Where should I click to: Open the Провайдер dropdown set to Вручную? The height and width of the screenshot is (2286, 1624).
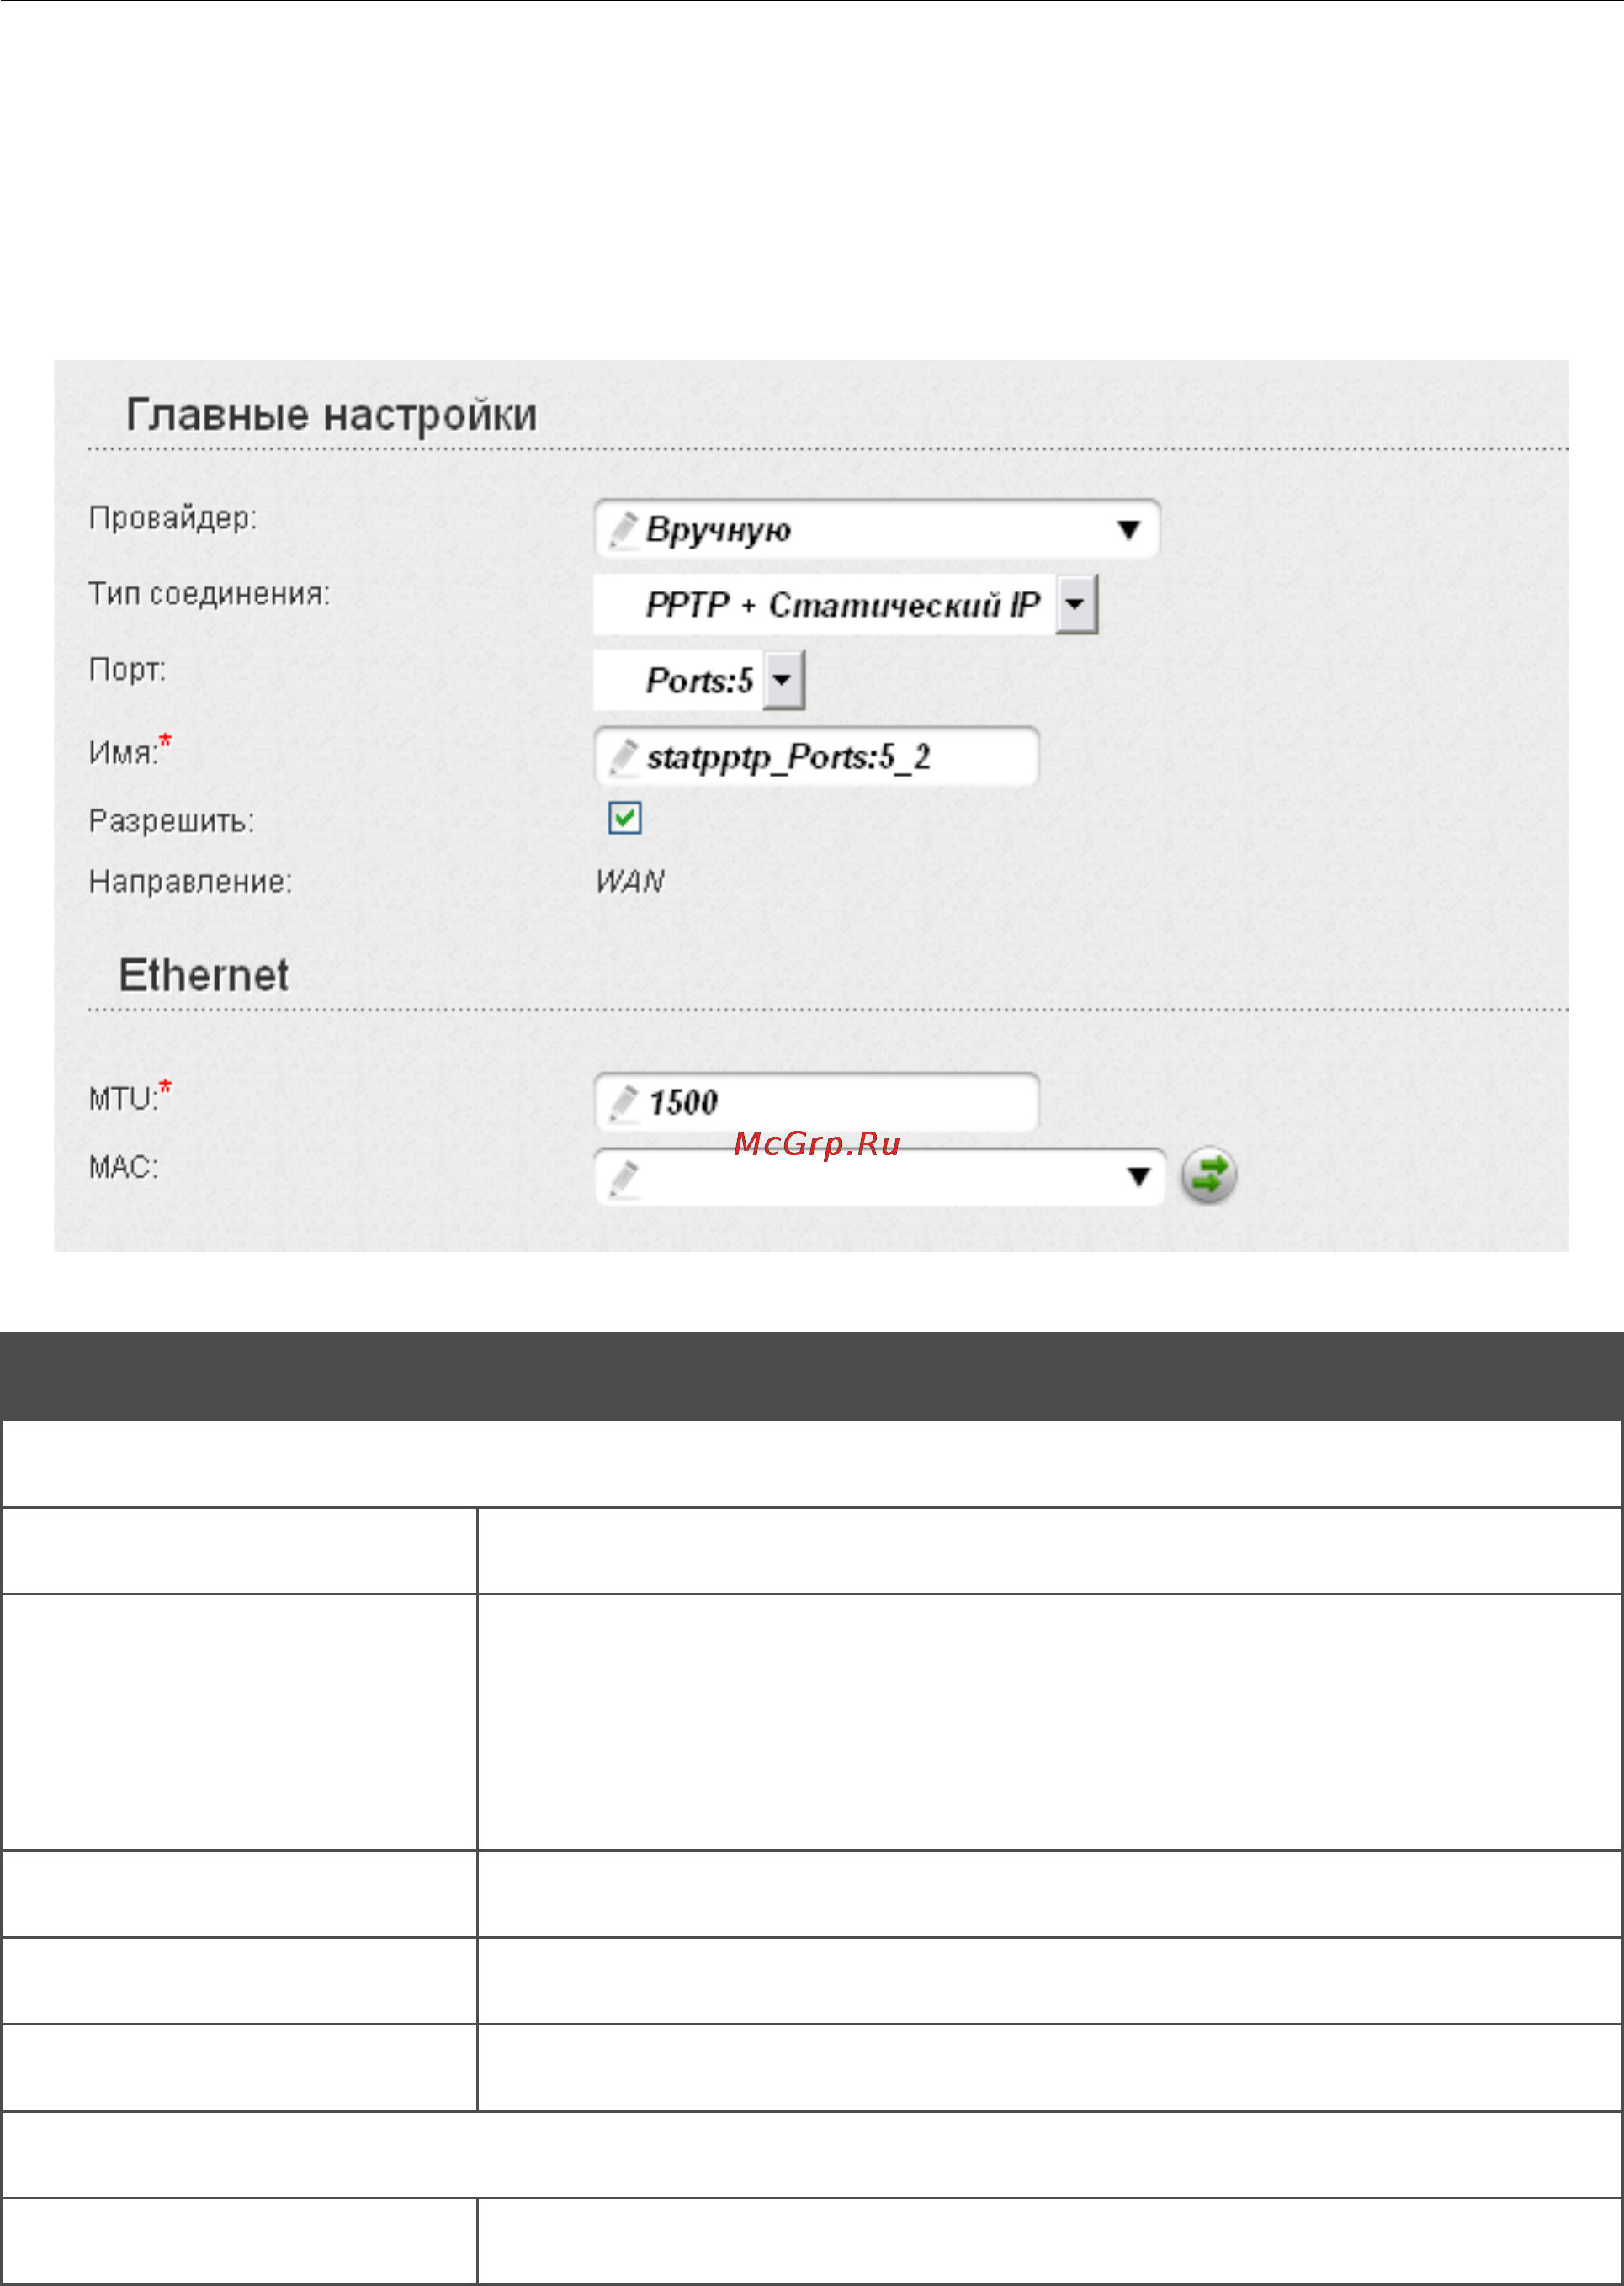876,529
